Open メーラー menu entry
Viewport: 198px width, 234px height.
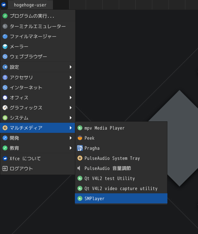(x=37, y=46)
